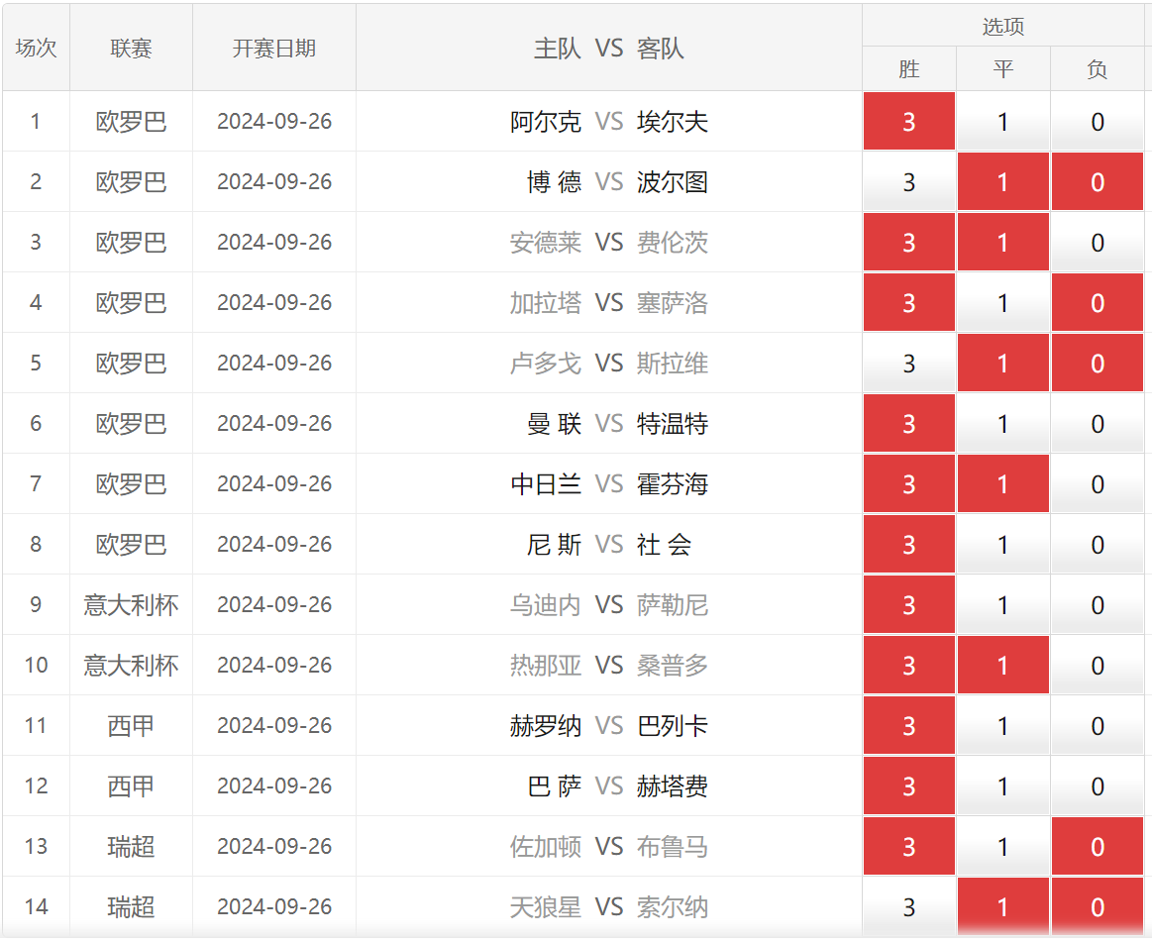Select win option 3 for 博德 VS 波尔图
This screenshot has height=942, width=1152.
point(908,181)
